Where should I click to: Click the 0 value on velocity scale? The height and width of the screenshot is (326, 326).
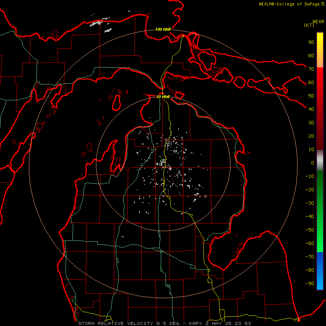(313, 163)
